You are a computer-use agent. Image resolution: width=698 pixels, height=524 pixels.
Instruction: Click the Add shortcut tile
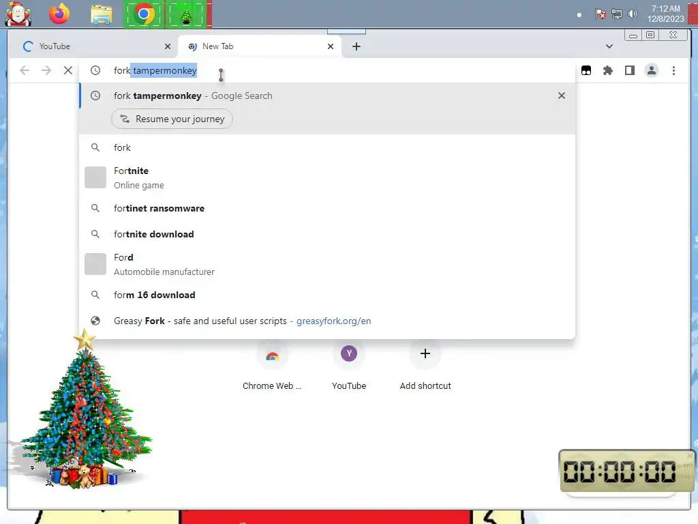[425, 366]
